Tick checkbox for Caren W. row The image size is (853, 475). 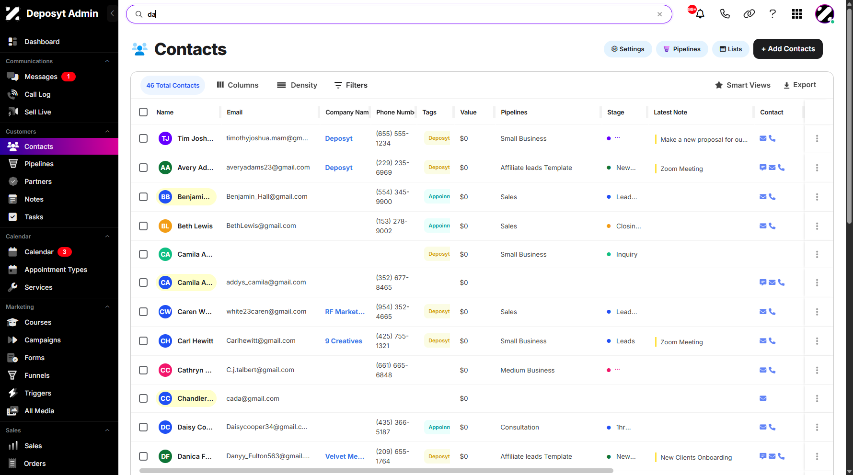pyautogui.click(x=143, y=312)
